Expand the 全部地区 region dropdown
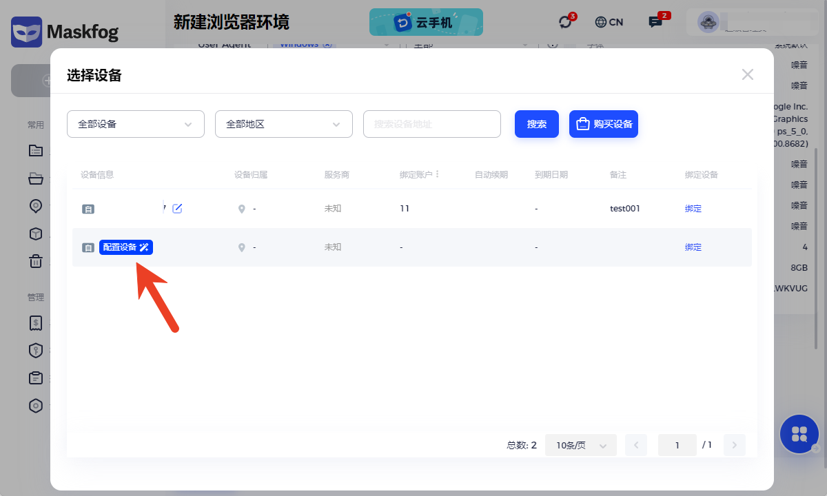Screen dimensions: 827x496 [x=284, y=124]
